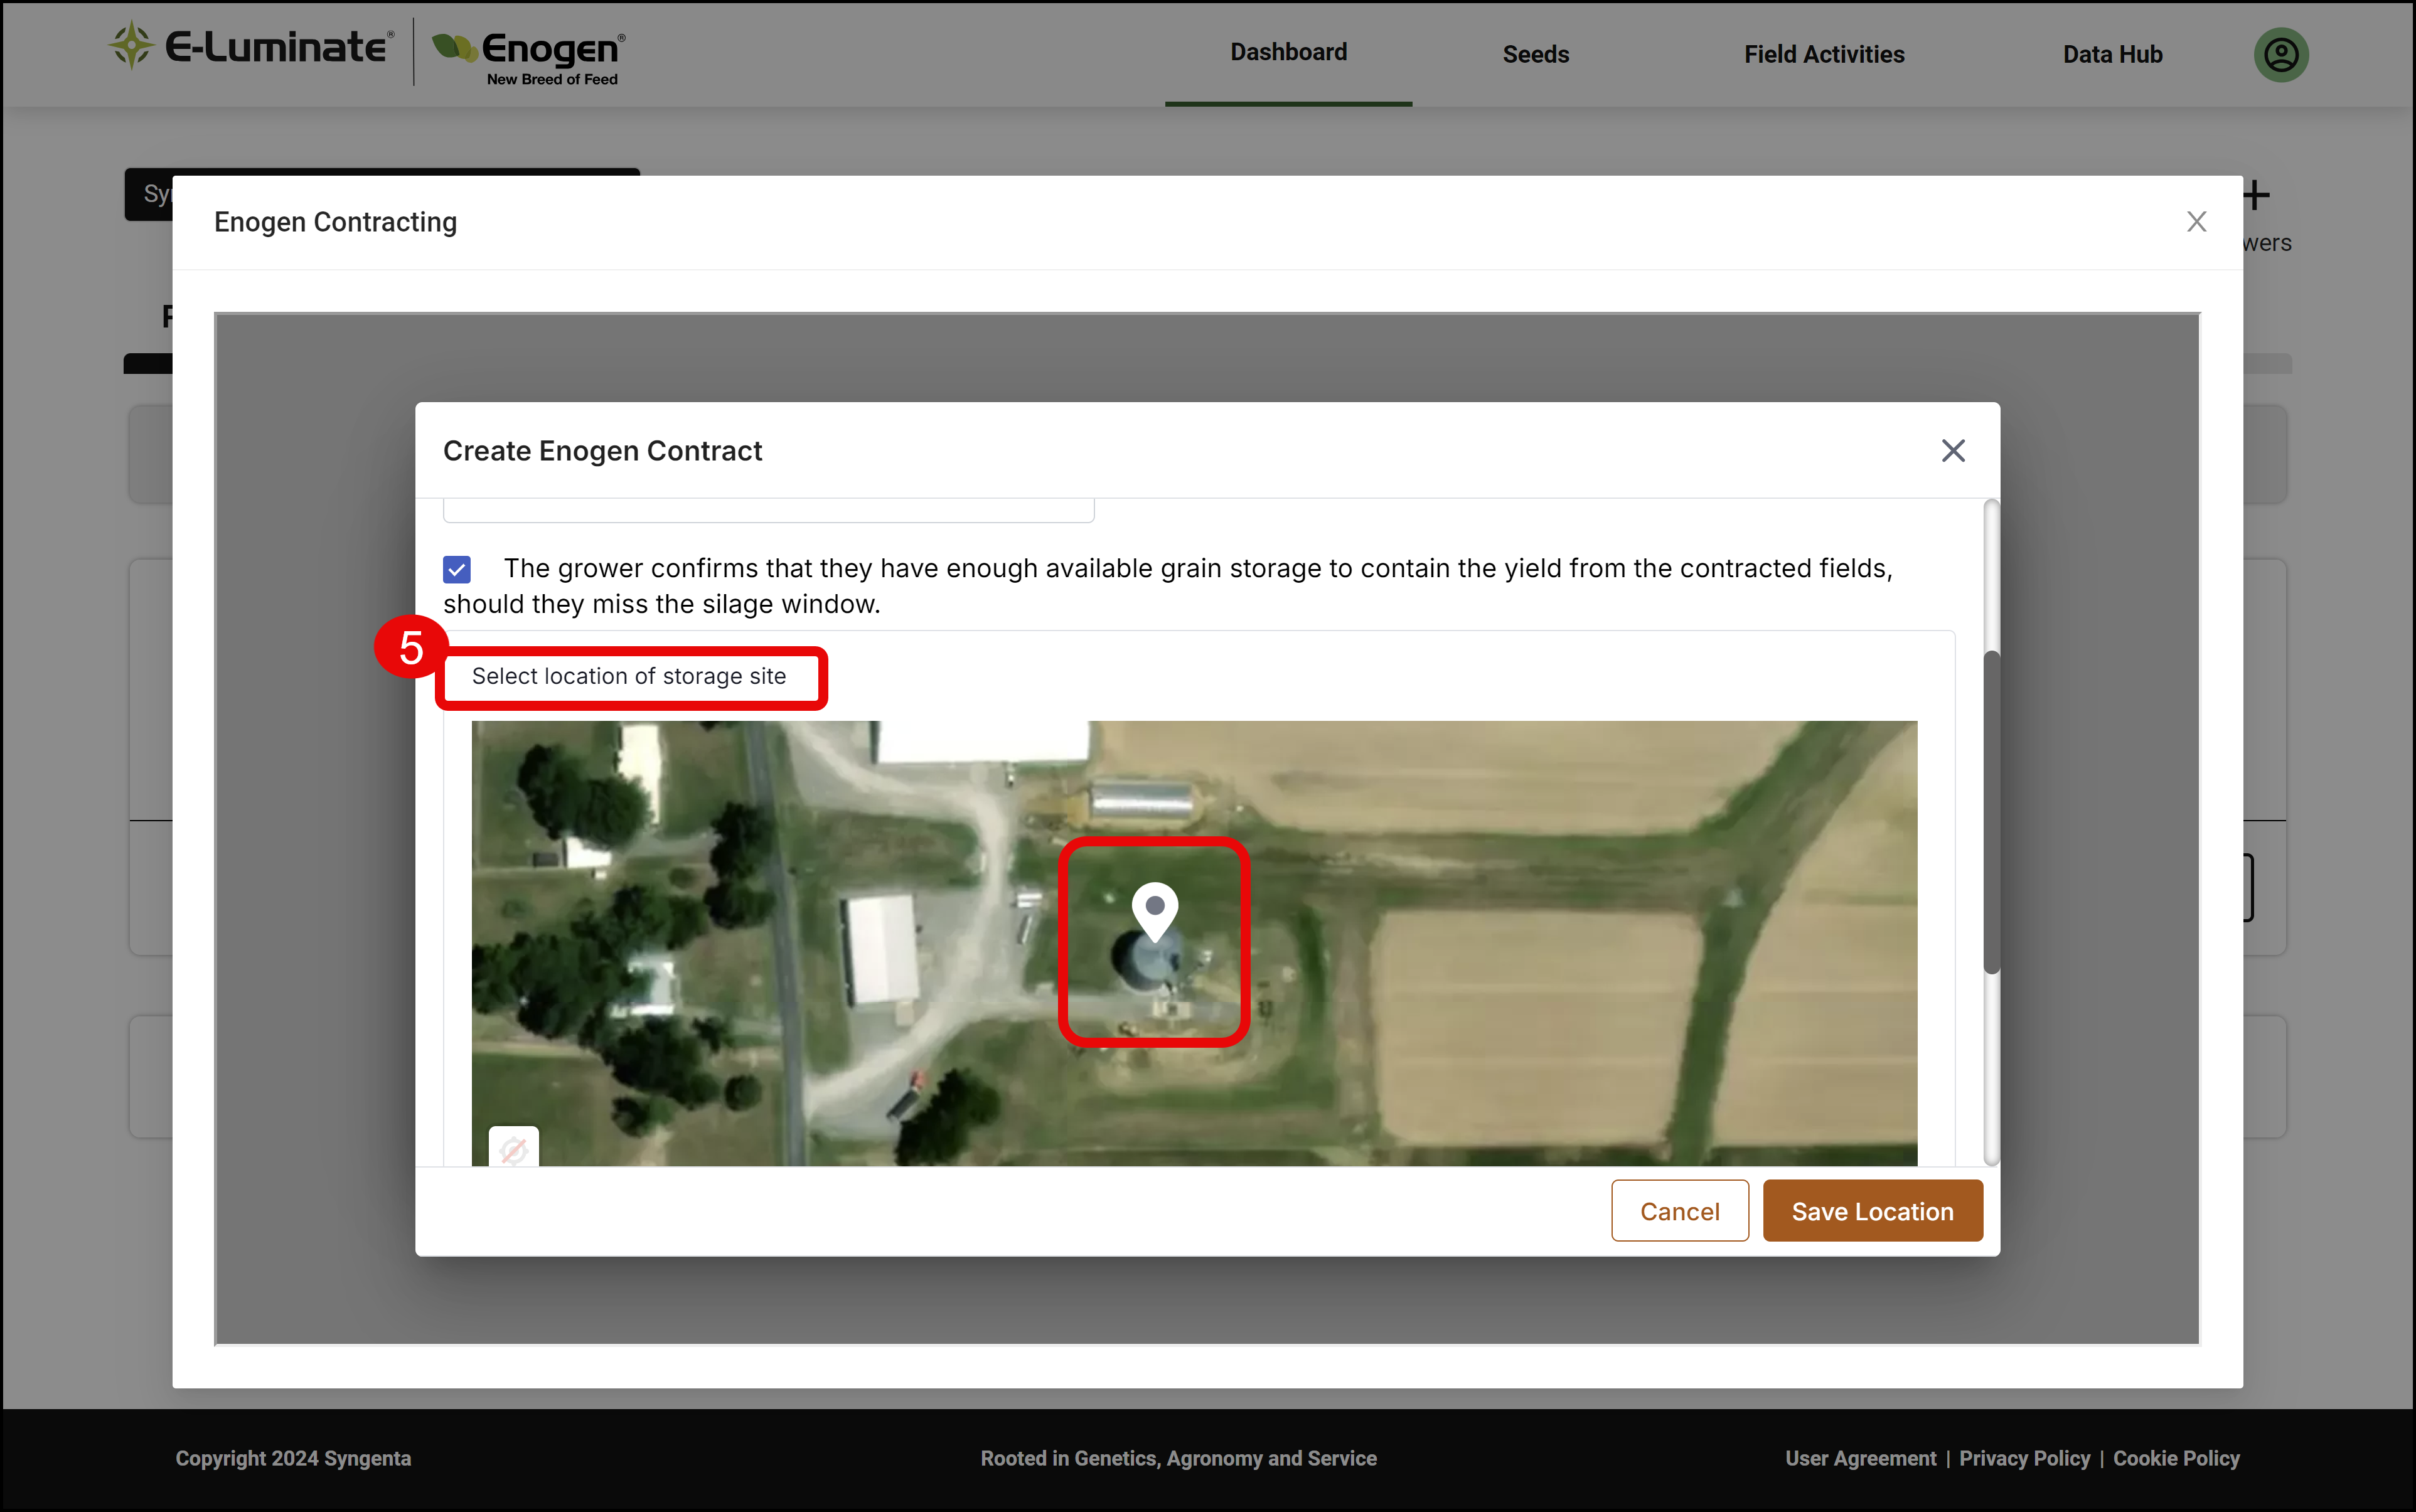Click 'Rooted in Genetics, Agronomy and Service' text
The height and width of the screenshot is (1512, 2416).
pos(1178,1458)
